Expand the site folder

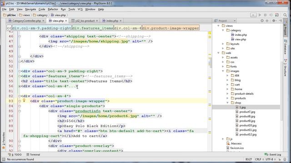point(223,48)
